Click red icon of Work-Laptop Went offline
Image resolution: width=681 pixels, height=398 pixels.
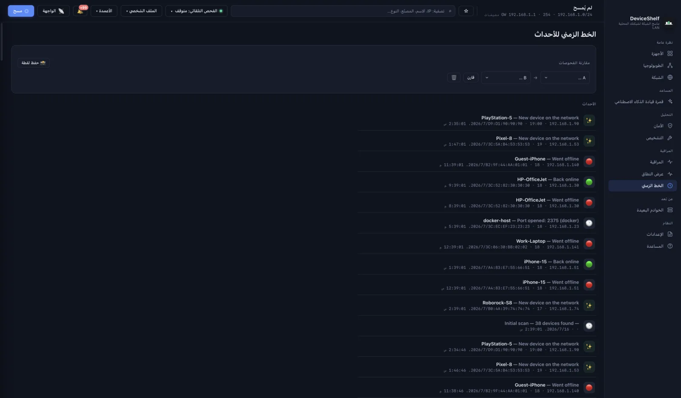tap(589, 244)
